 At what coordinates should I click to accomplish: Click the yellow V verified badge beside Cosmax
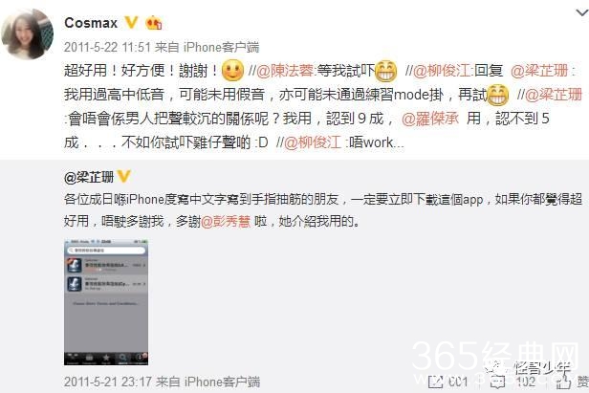[x=131, y=23]
